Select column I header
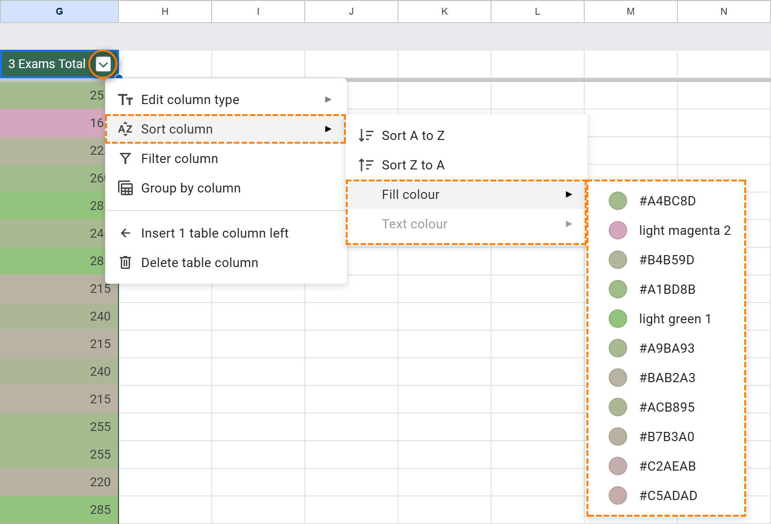This screenshot has height=524, width=771. tap(258, 12)
